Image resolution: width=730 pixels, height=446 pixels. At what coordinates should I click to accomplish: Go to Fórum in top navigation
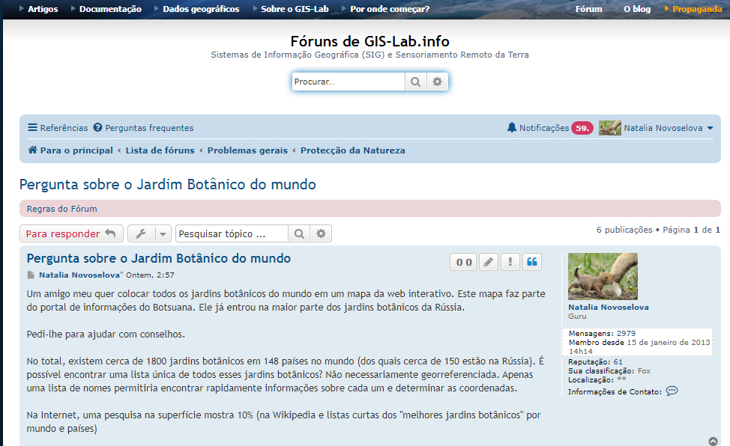[588, 9]
